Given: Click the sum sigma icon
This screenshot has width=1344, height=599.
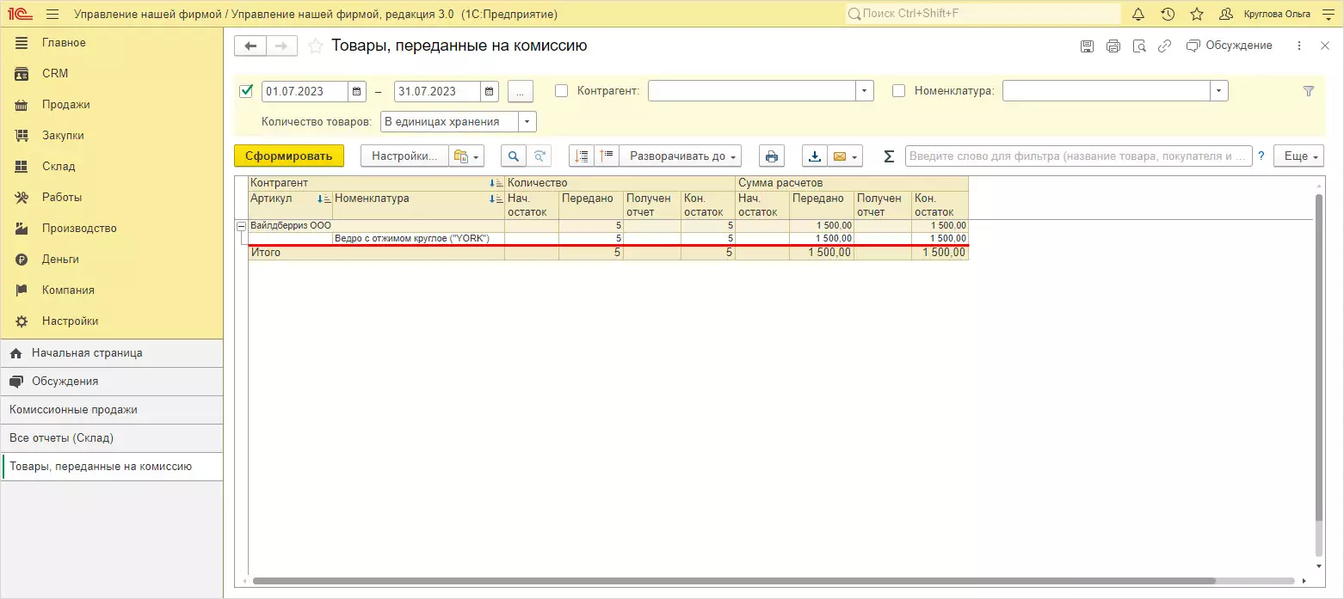Looking at the screenshot, I should coord(890,156).
